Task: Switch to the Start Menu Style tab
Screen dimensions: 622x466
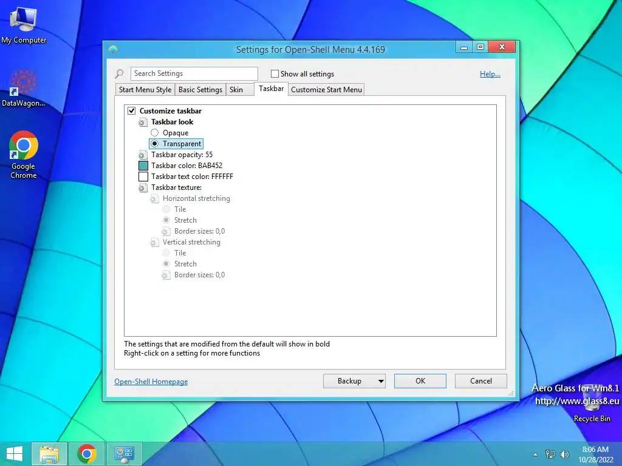Action: (x=145, y=90)
